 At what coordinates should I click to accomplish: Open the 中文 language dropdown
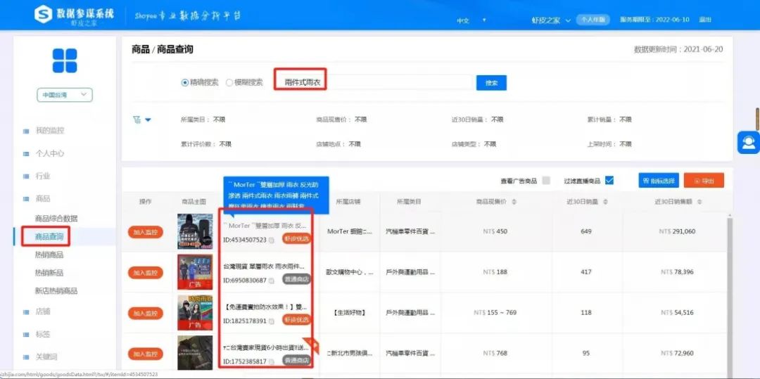[471, 20]
